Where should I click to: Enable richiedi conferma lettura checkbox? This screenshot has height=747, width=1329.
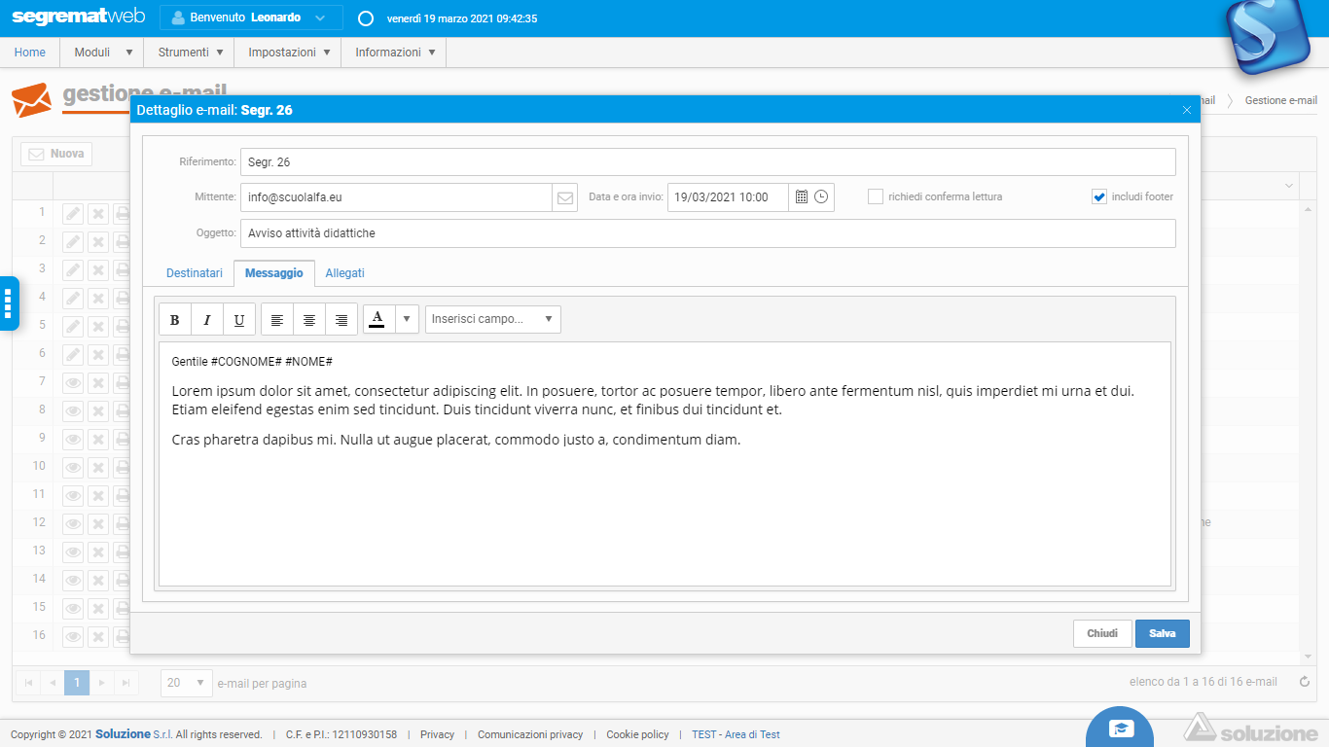click(x=876, y=197)
